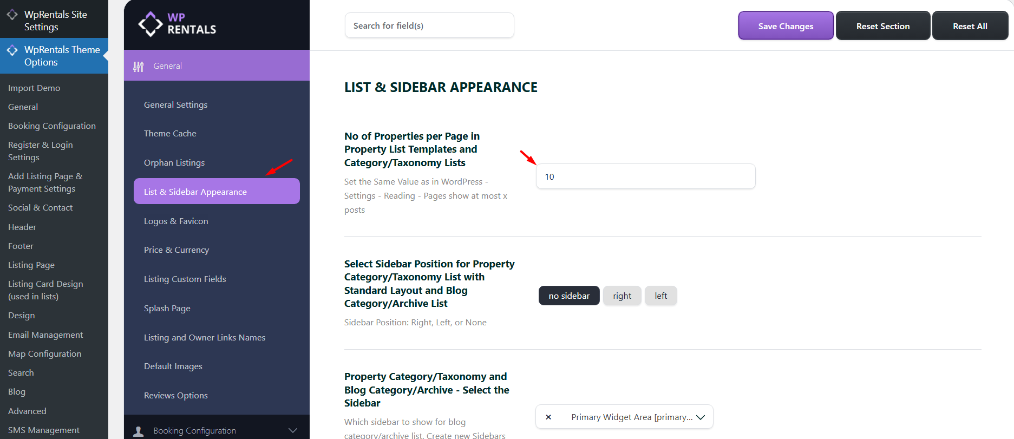1014x439 pixels.
Task: Open the Primary Widget Area dropdown
Action: pyautogui.click(x=701, y=417)
